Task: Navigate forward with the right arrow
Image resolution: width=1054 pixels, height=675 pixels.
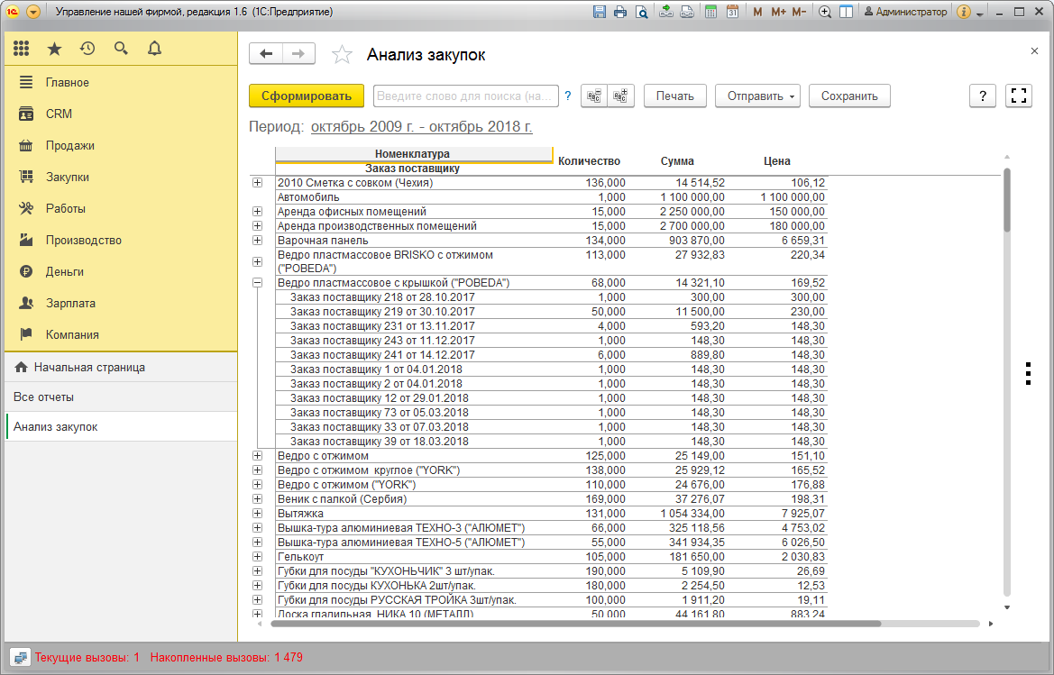Action: coord(299,54)
